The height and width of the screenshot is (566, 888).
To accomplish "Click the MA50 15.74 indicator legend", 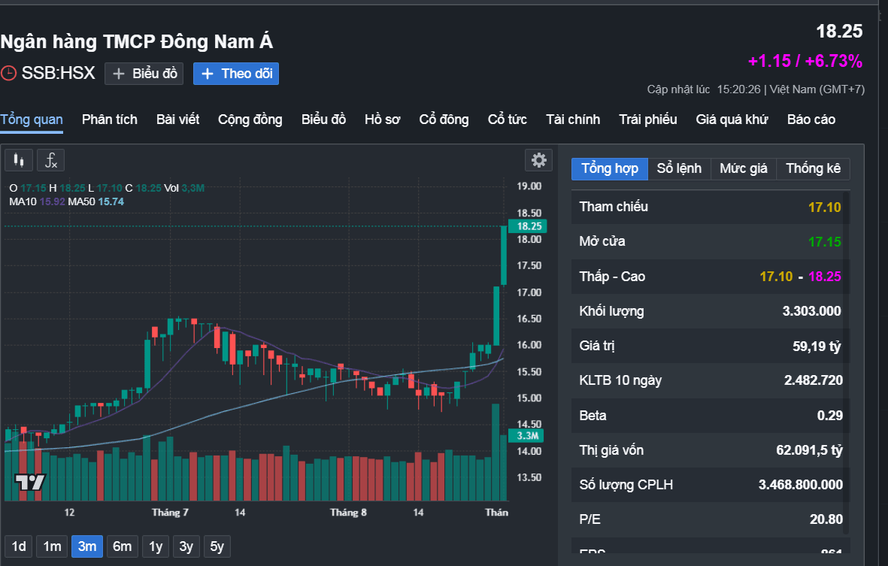I will pyautogui.click(x=95, y=201).
